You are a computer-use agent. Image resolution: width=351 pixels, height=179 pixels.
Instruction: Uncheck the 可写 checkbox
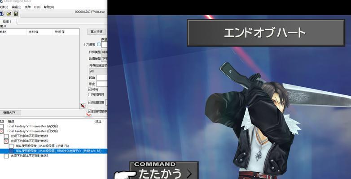click(90, 89)
